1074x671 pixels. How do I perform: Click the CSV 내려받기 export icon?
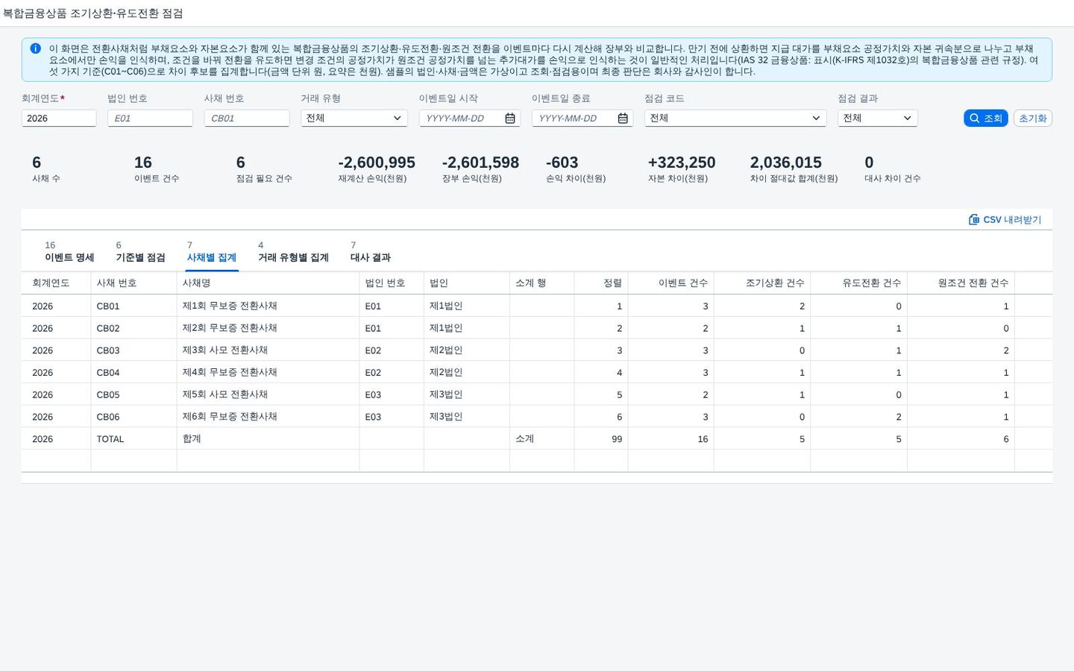click(973, 219)
